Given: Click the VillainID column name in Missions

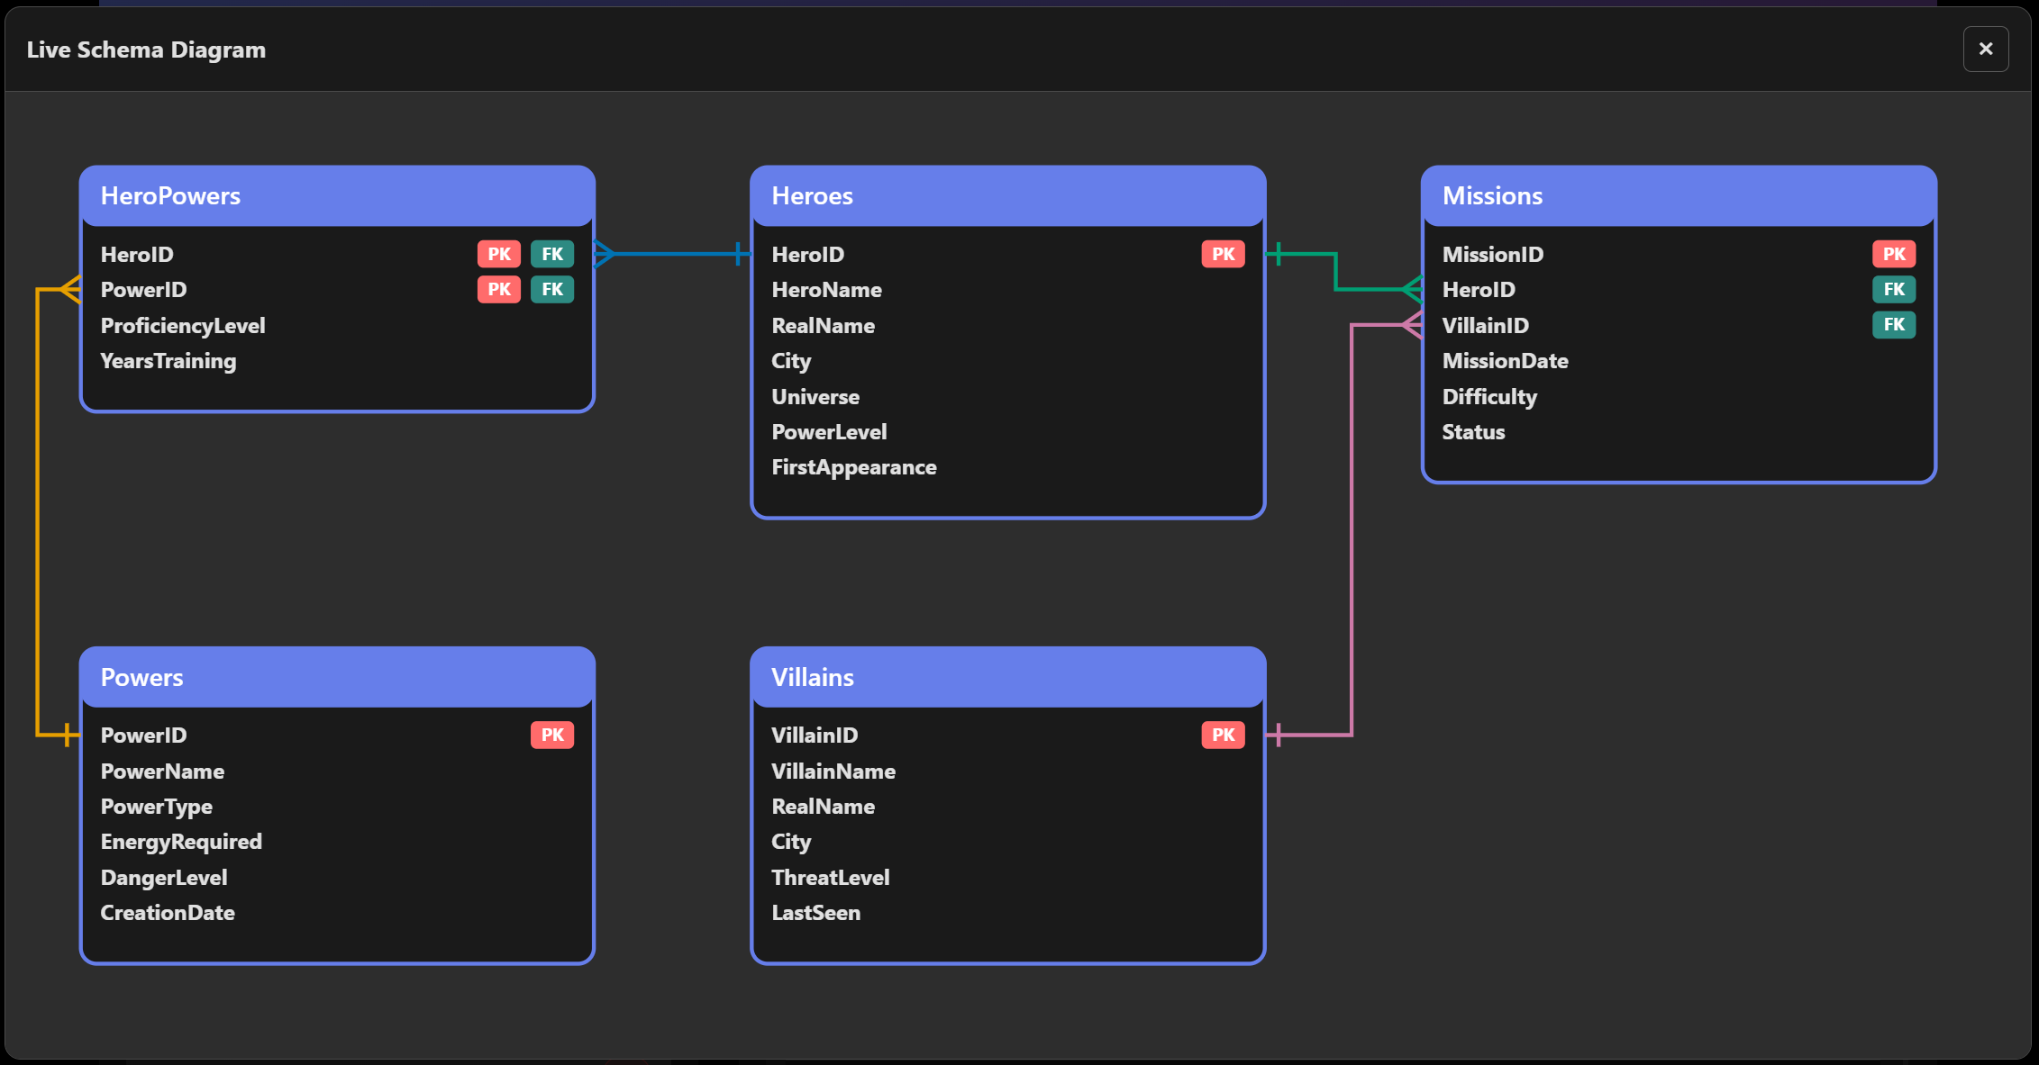Looking at the screenshot, I should (x=1485, y=326).
